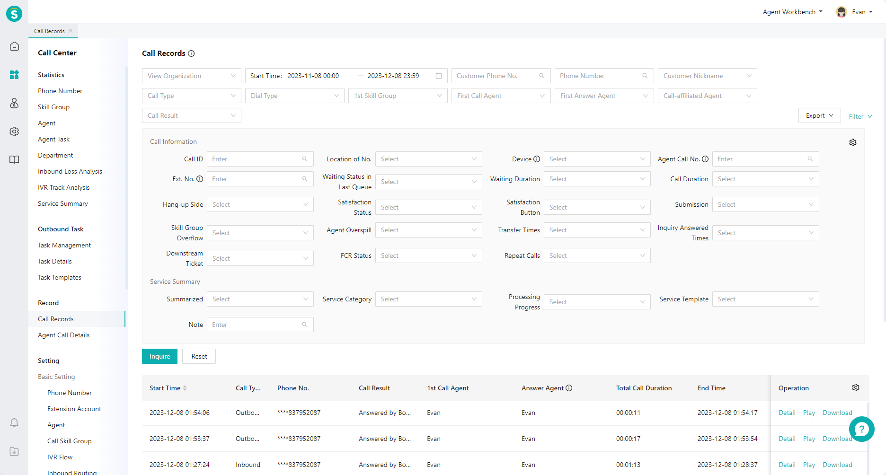This screenshot has width=886, height=475.
Task: Open the apps grid icon in left rail
Action: coord(14,75)
